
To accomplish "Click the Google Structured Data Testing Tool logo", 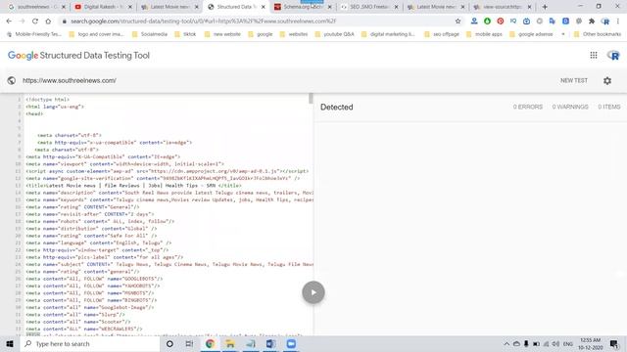I will click(x=78, y=56).
